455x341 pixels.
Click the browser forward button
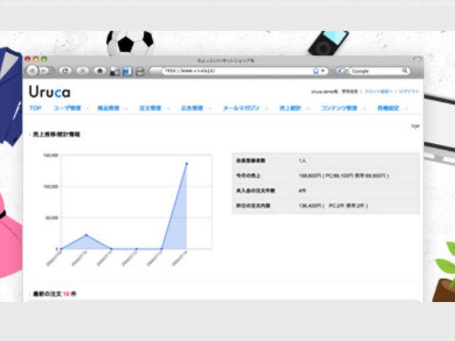coord(45,70)
